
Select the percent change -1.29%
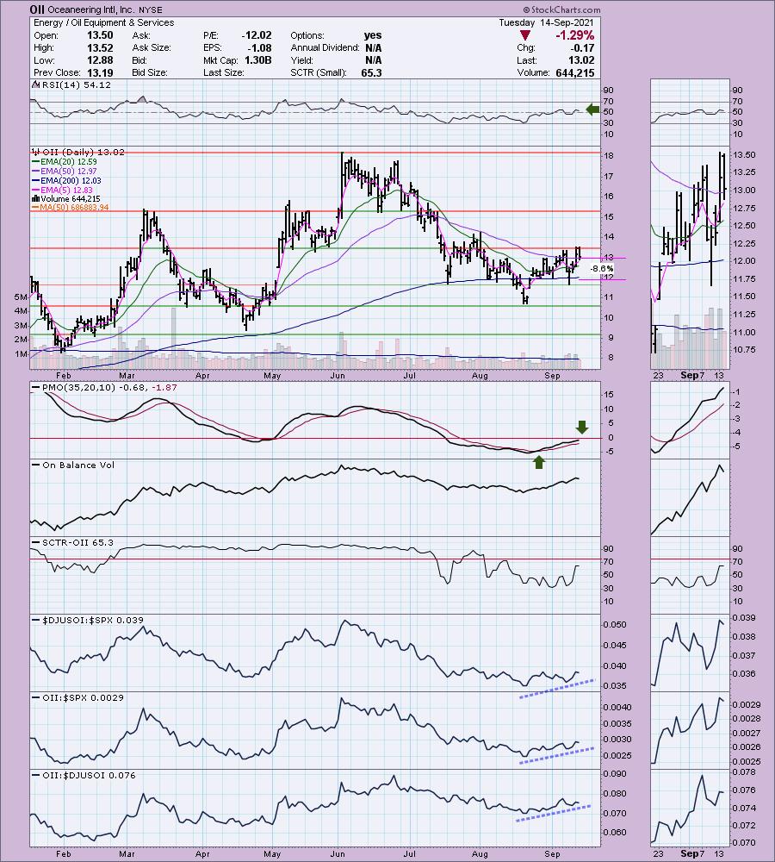coord(575,35)
